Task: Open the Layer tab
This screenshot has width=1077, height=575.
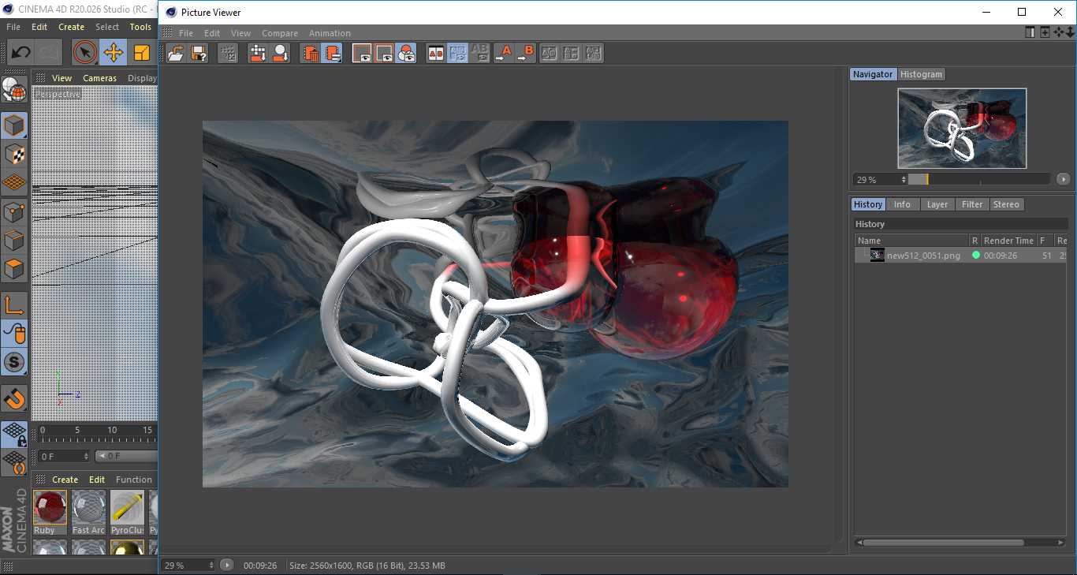Action: [x=937, y=204]
